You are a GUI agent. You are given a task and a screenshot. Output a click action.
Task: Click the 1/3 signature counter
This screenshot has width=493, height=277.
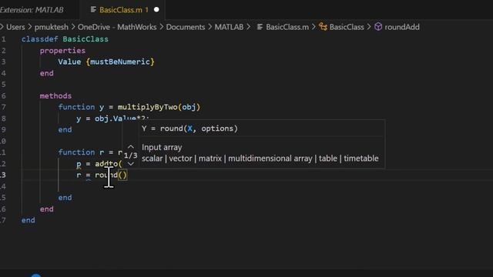(130, 155)
